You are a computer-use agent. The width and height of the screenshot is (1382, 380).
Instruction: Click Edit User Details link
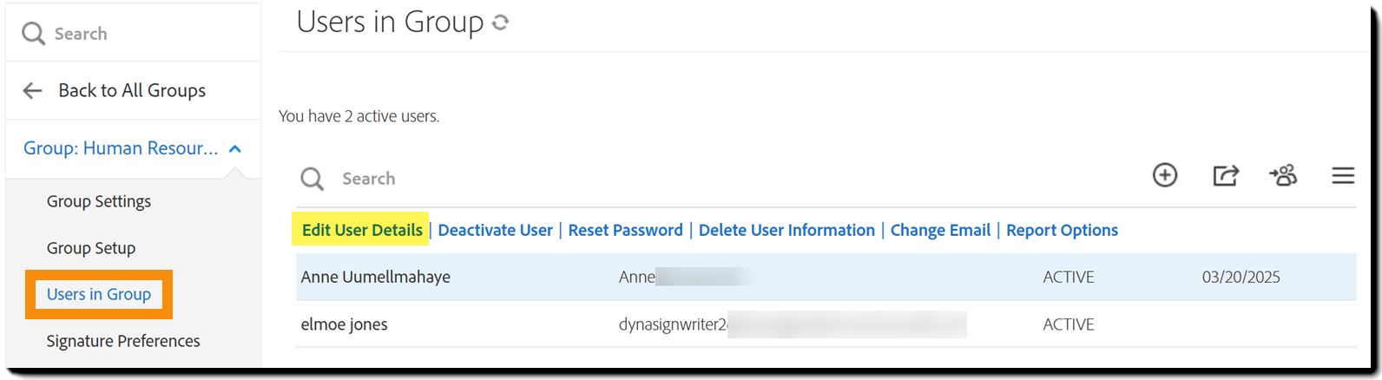tap(362, 230)
